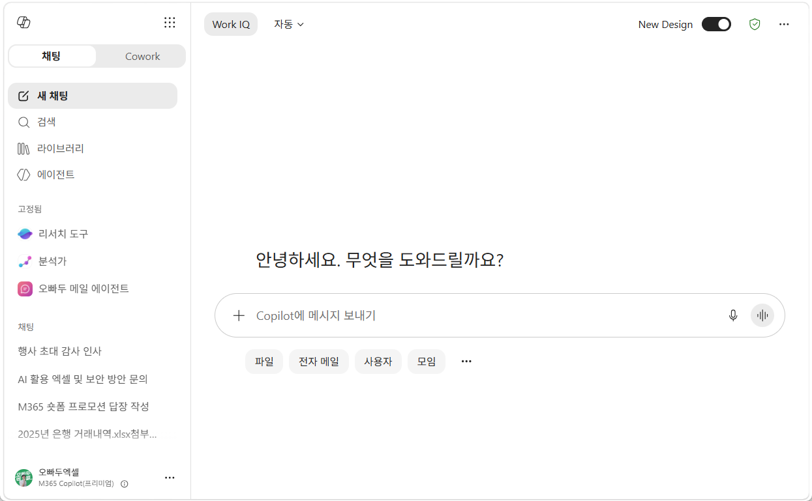Click the 채팅 history section header

[26, 327]
